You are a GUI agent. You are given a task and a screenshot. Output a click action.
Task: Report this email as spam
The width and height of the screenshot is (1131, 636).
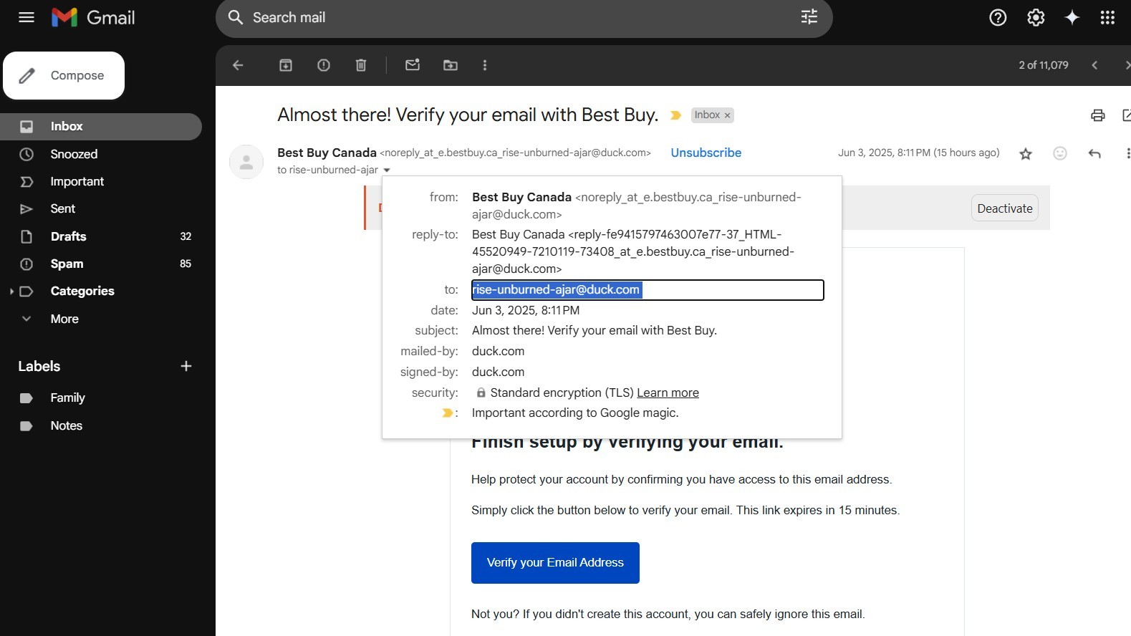[x=324, y=65]
